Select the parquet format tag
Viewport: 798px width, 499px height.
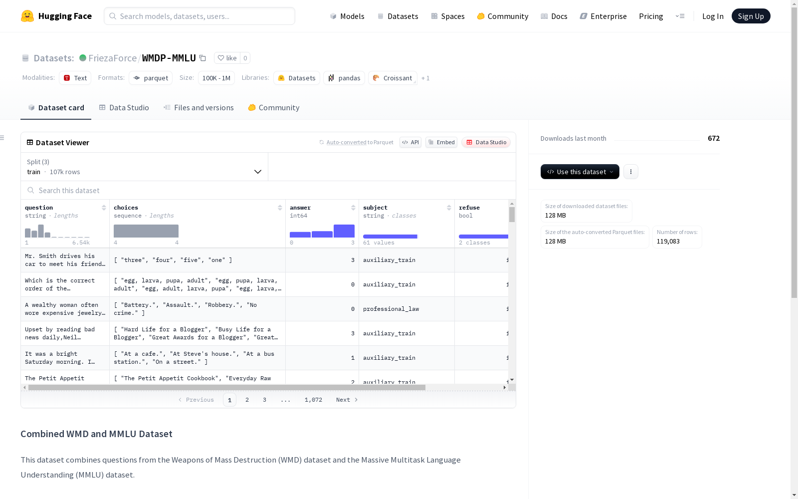151,78
